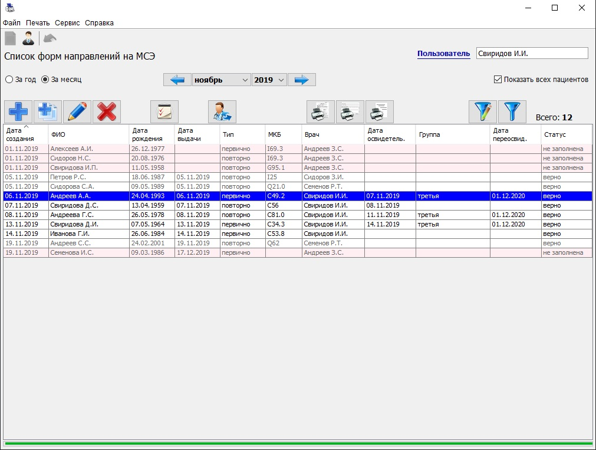Open the 'Сервис' menu

[67, 23]
